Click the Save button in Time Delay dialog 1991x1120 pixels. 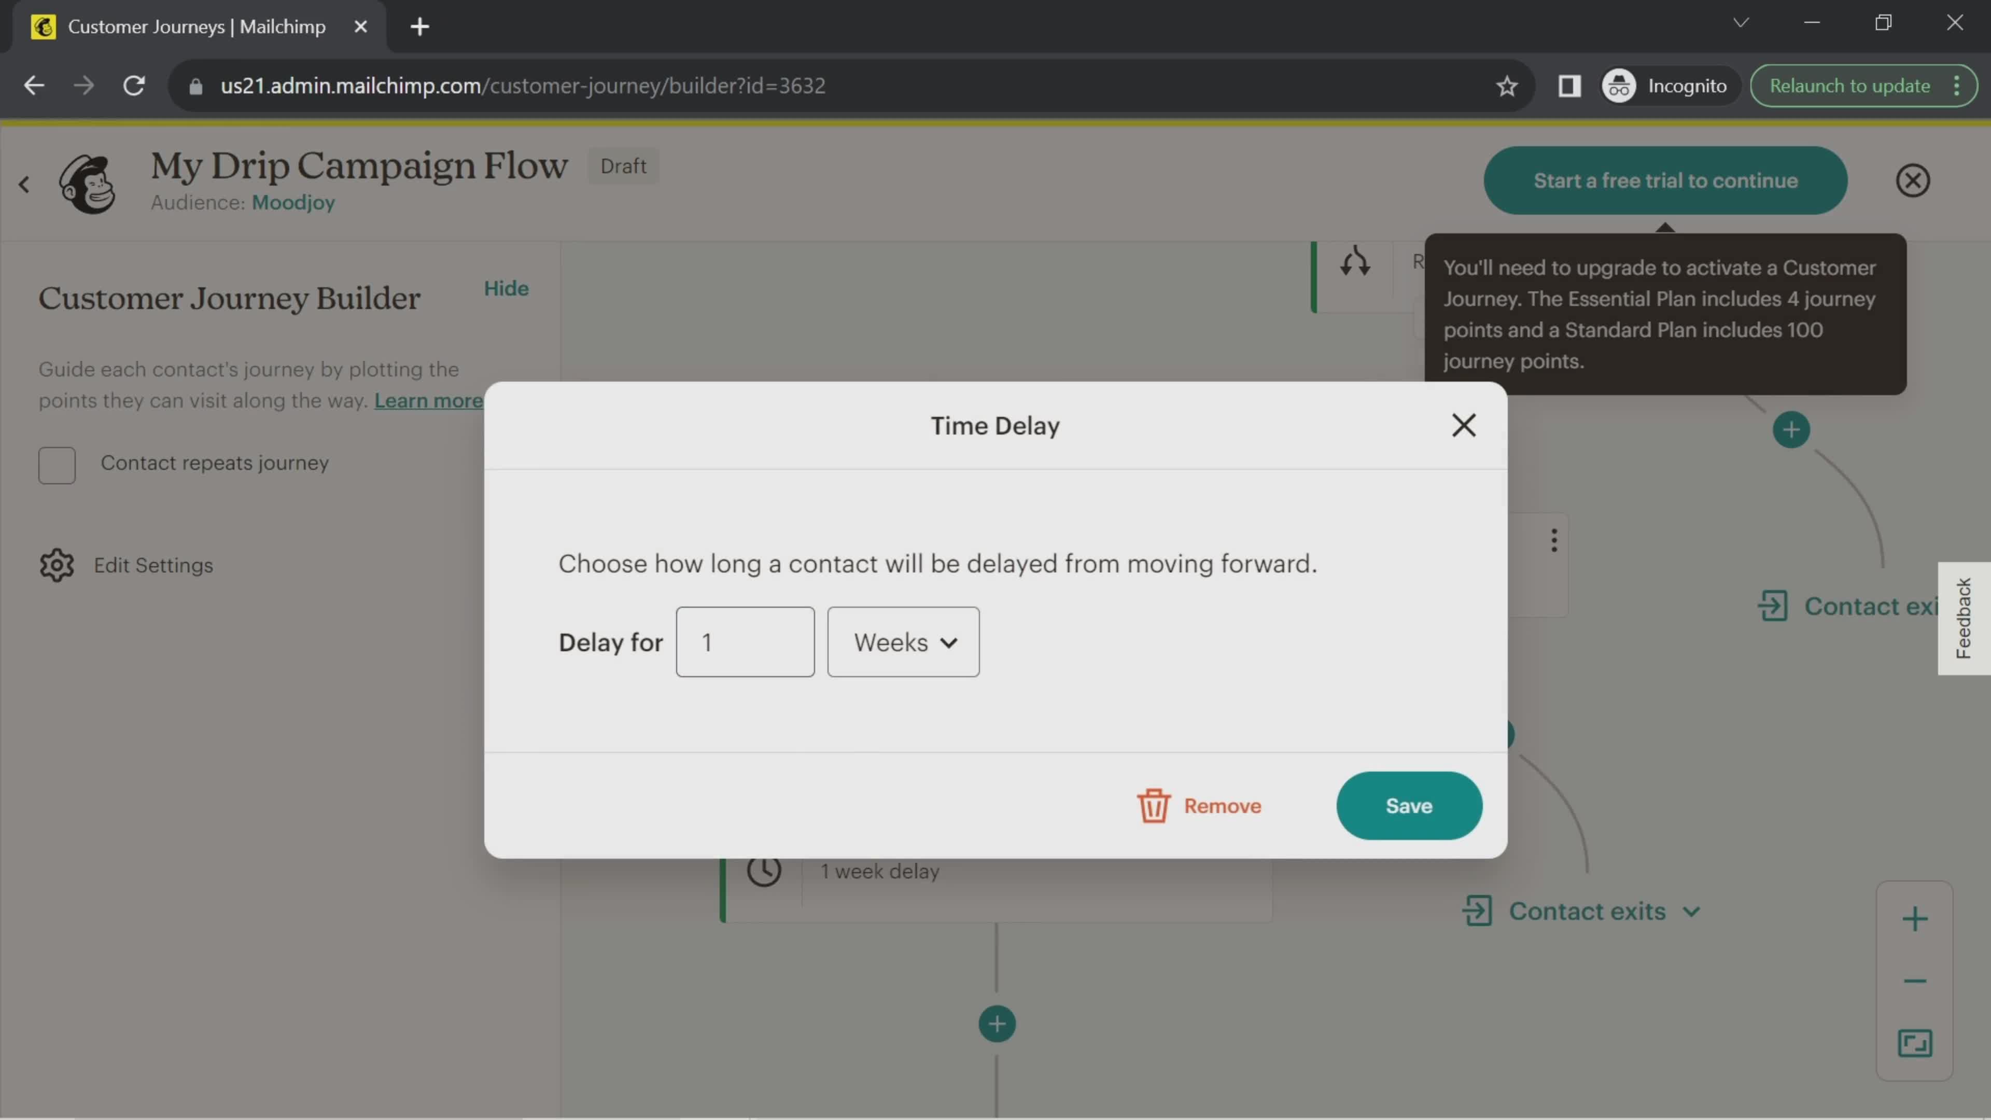pyautogui.click(x=1408, y=805)
